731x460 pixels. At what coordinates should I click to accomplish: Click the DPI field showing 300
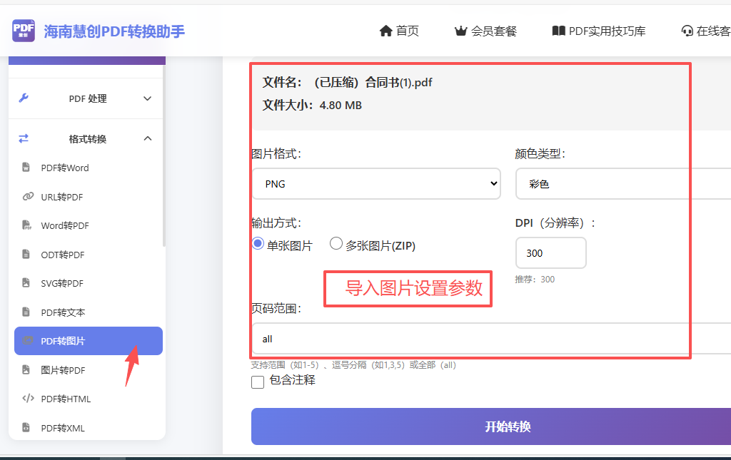coord(550,252)
